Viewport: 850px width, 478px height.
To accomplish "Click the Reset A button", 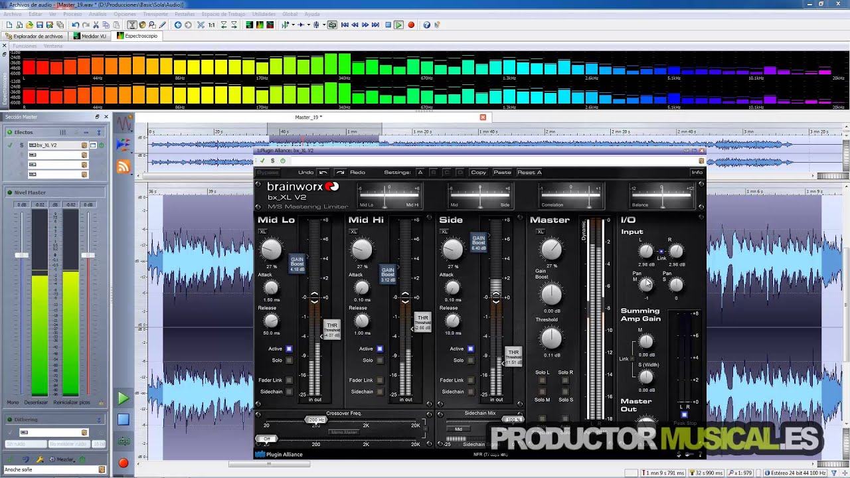I will 529,172.
